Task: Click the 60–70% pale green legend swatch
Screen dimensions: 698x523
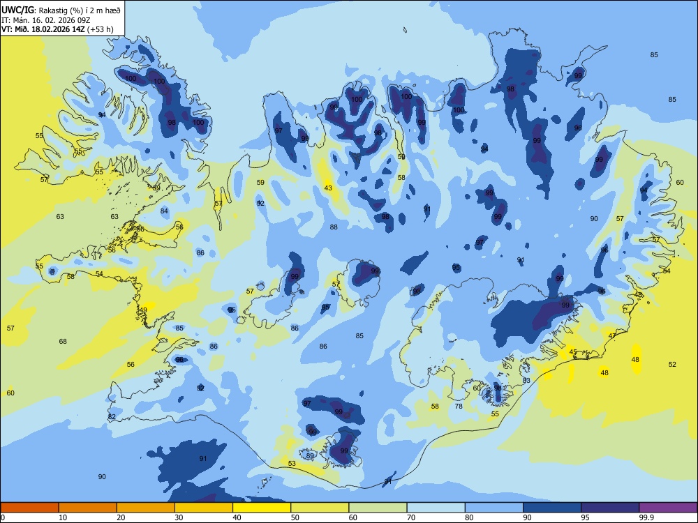Action: pyautogui.click(x=378, y=508)
